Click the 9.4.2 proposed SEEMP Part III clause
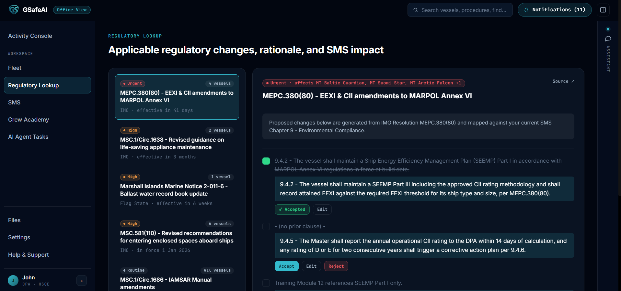621x291 pixels. 424,189
